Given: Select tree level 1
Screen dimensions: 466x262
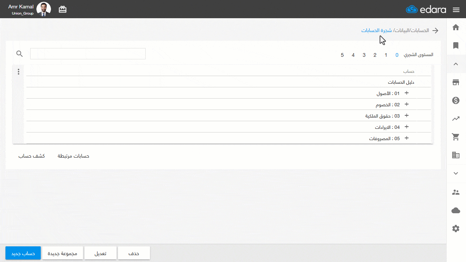Looking at the screenshot, I should (386, 55).
